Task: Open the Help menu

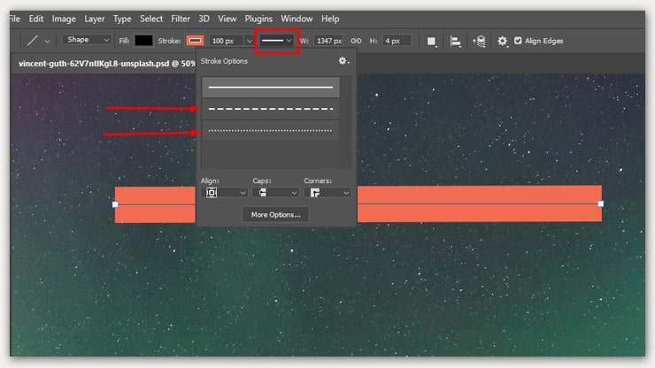Action: tap(330, 19)
